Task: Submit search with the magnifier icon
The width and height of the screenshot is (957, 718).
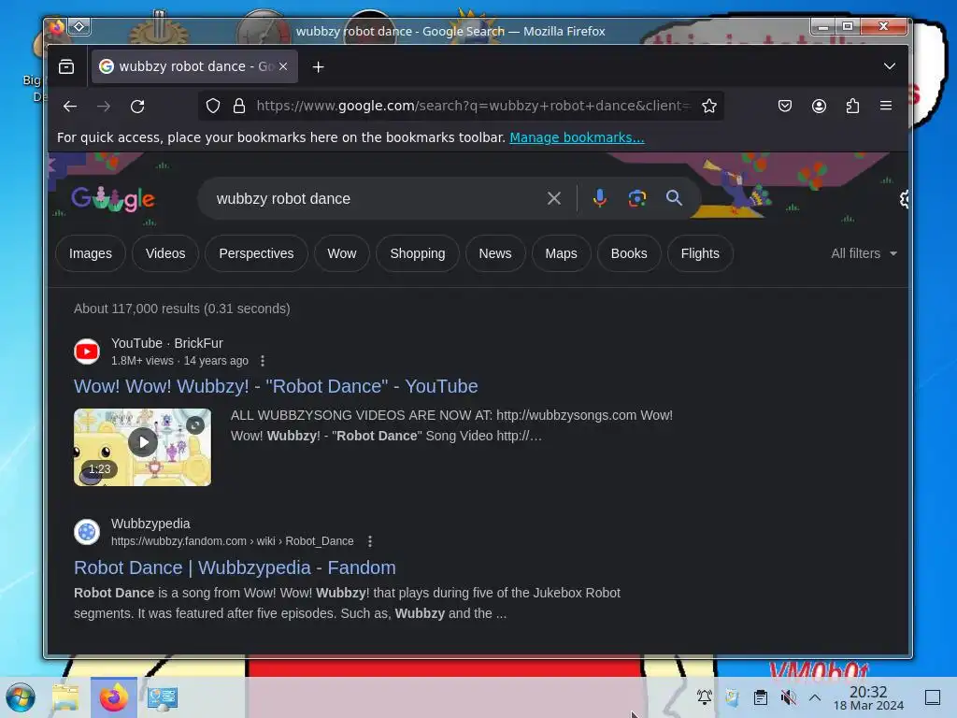Action: pyautogui.click(x=674, y=198)
